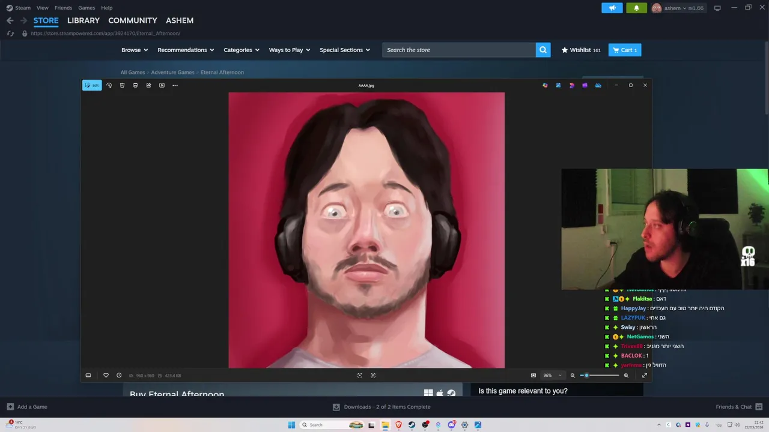Zoom in with the plus magnifier
The image size is (769, 432).
(626, 375)
